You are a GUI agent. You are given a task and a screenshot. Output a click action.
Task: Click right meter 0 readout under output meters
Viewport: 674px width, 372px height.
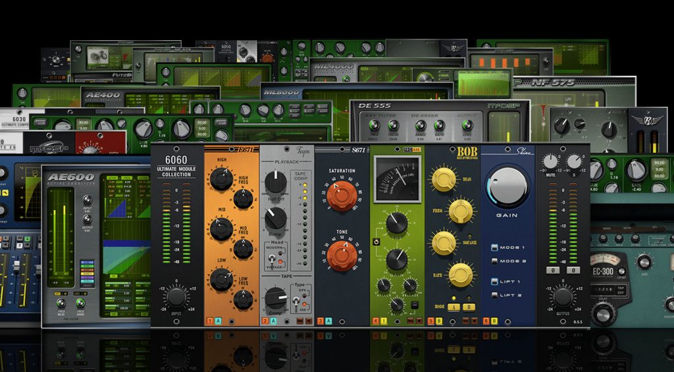pos(573,271)
